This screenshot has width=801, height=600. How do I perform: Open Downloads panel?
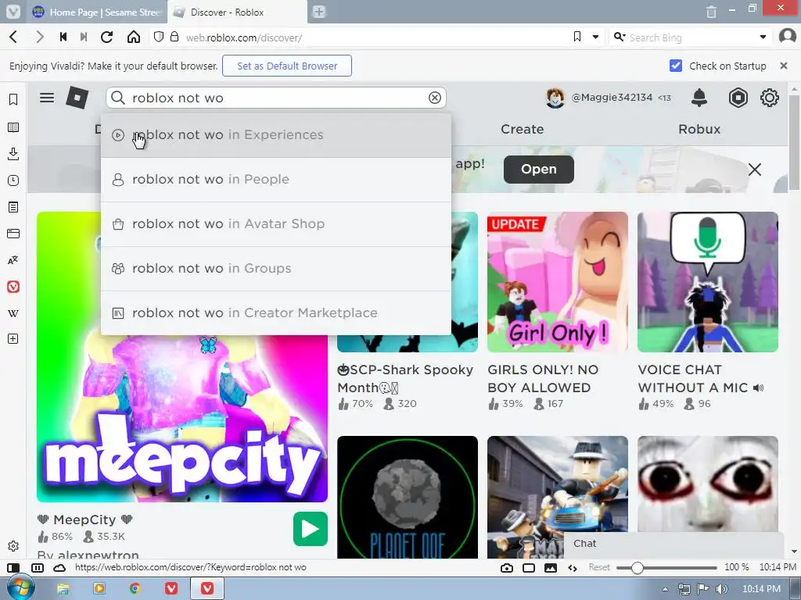(13, 154)
